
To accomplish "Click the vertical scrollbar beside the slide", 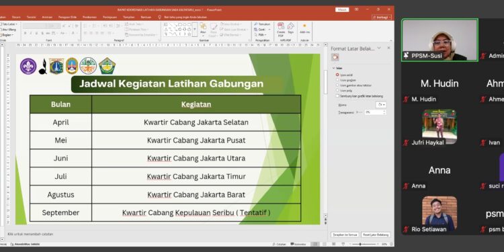I will [325, 83].
